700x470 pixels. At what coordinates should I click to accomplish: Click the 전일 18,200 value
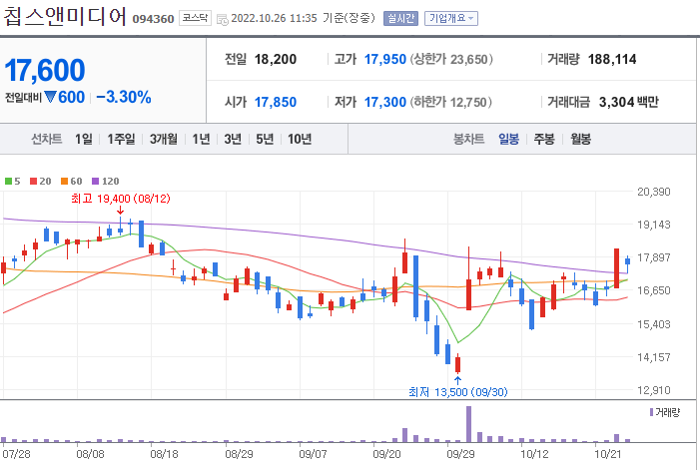(276, 59)
